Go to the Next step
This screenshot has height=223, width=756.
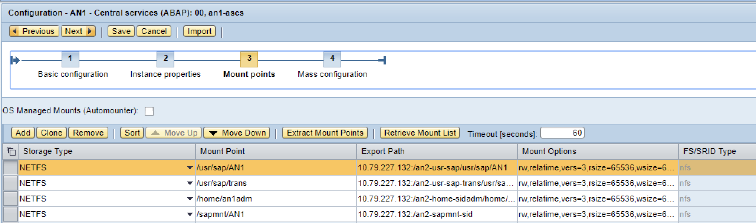click(x=78, y=31)
